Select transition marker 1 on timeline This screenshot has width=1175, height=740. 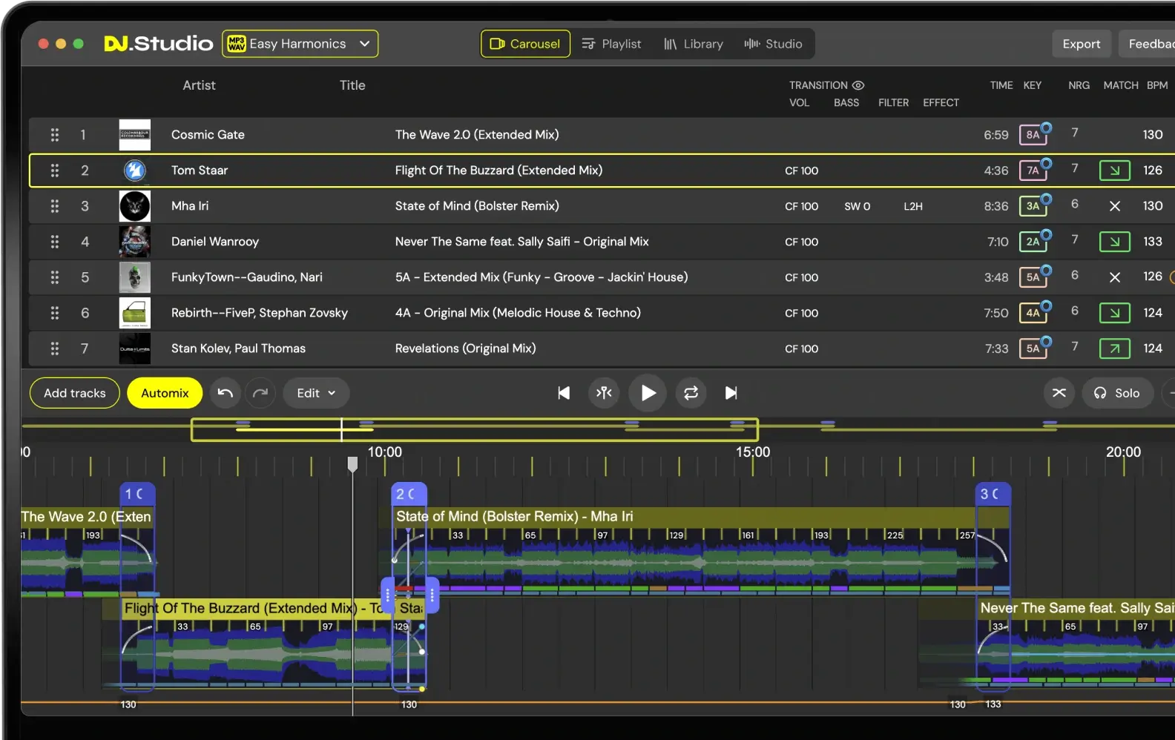click(x=138, y=494)
